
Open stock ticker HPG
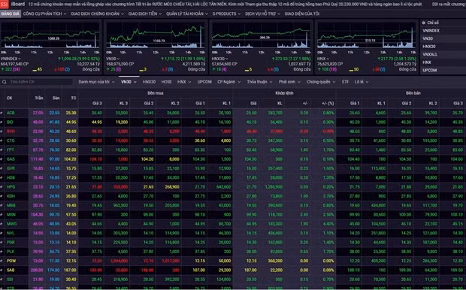tap(11, 187)
